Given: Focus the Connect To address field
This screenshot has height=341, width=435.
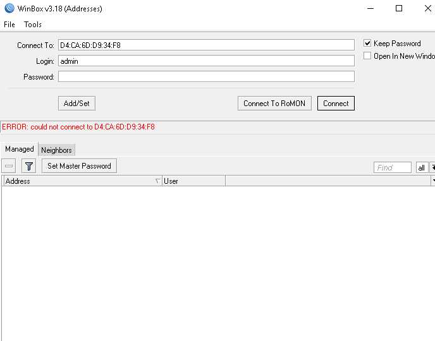Looking at the screenshot, I should click(206, 45).
